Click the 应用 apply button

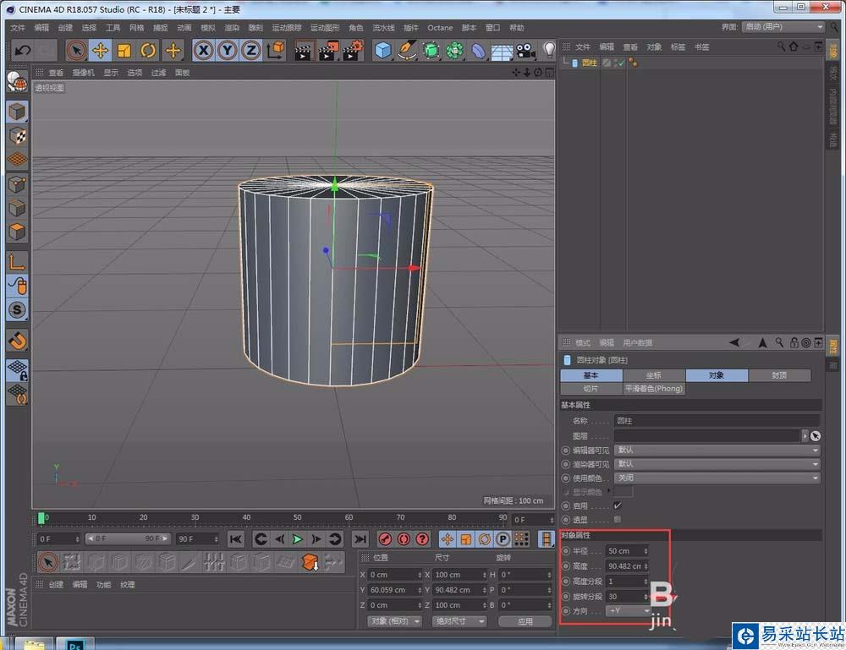(x=525, y=621)
